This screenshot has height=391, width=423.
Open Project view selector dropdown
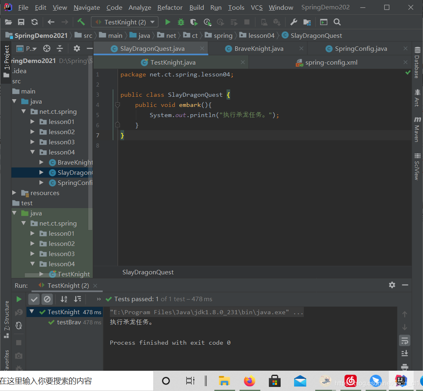(27, 48)
